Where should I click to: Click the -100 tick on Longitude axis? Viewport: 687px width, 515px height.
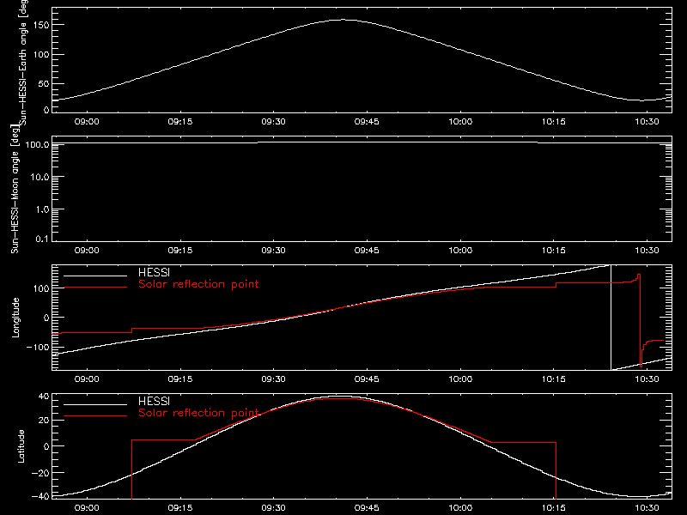tap(38, 347)
